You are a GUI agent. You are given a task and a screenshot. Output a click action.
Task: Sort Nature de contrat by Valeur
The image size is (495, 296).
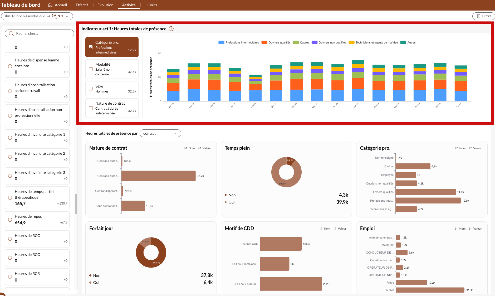coord(204,148)
